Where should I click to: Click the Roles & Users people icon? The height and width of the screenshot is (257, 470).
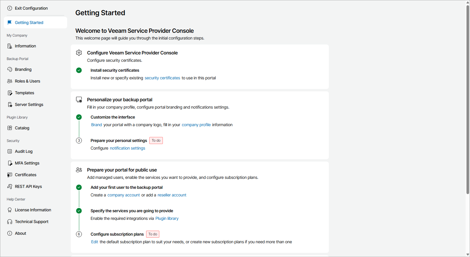click(10, 81)
